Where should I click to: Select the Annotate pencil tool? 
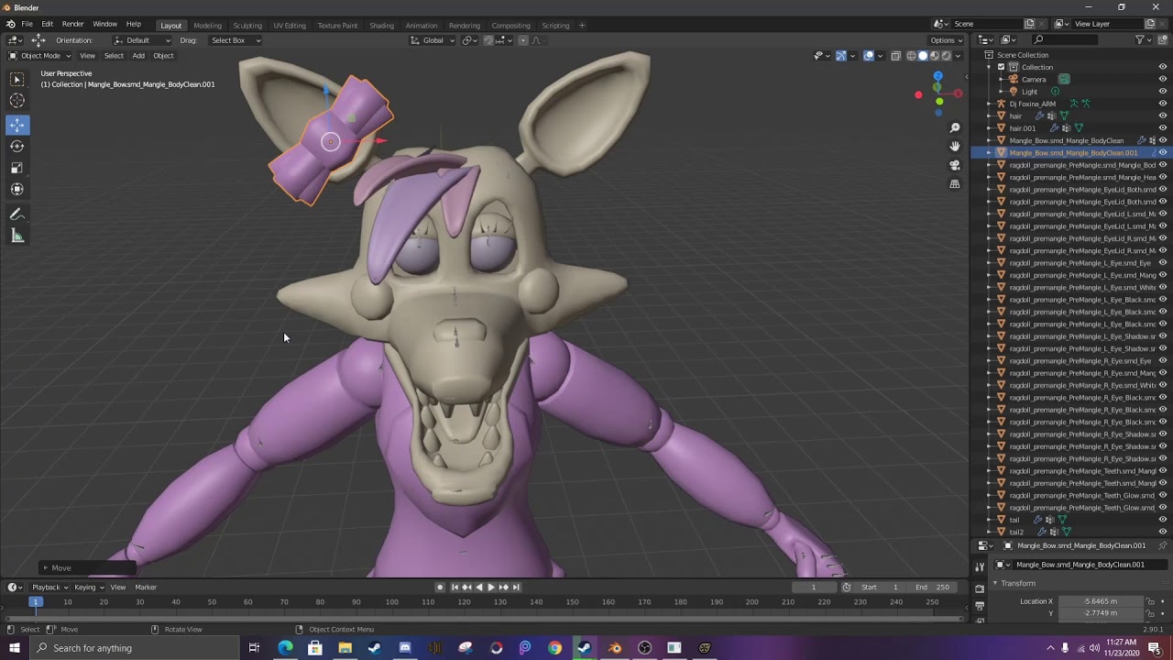coord(17,214)
